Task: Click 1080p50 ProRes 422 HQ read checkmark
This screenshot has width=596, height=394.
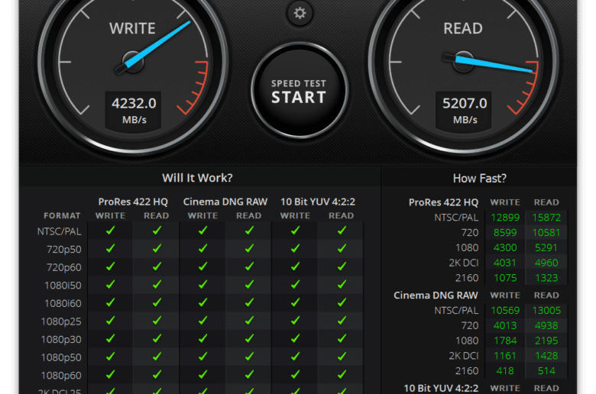Action: coord(157,357)
